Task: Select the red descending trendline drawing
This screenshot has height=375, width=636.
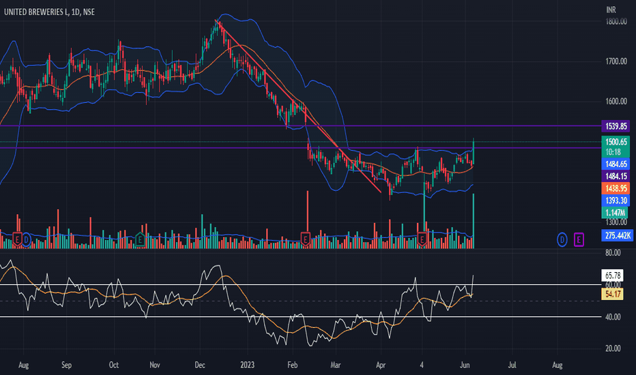Action: (x=298, y=106)
